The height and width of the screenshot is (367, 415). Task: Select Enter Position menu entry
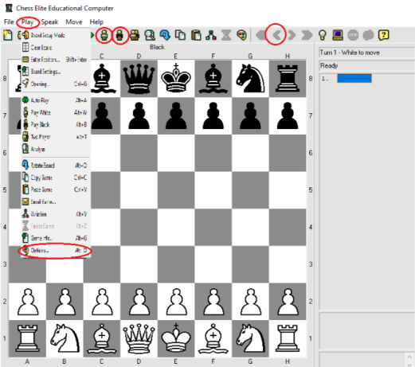pyautogui.click(x=56, y=60)
